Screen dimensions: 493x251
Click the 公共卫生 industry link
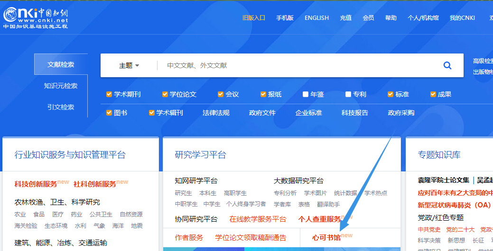[101, 215]
